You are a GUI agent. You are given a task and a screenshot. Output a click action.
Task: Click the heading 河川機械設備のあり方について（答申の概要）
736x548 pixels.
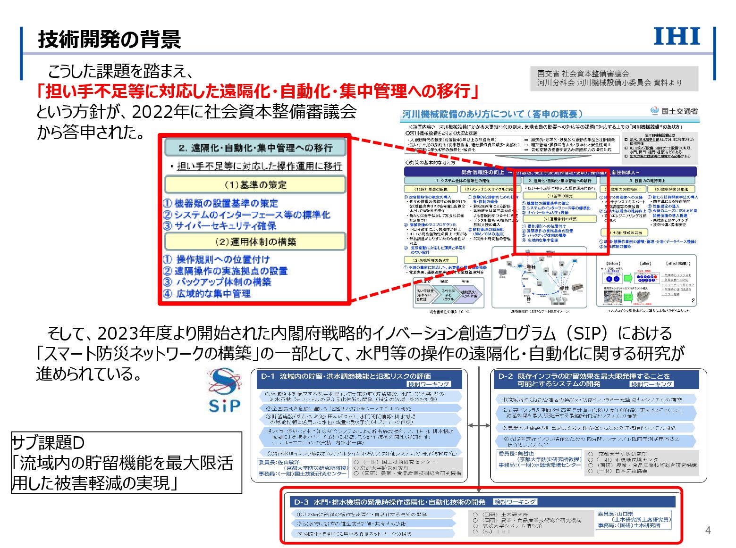click(492, 114)
